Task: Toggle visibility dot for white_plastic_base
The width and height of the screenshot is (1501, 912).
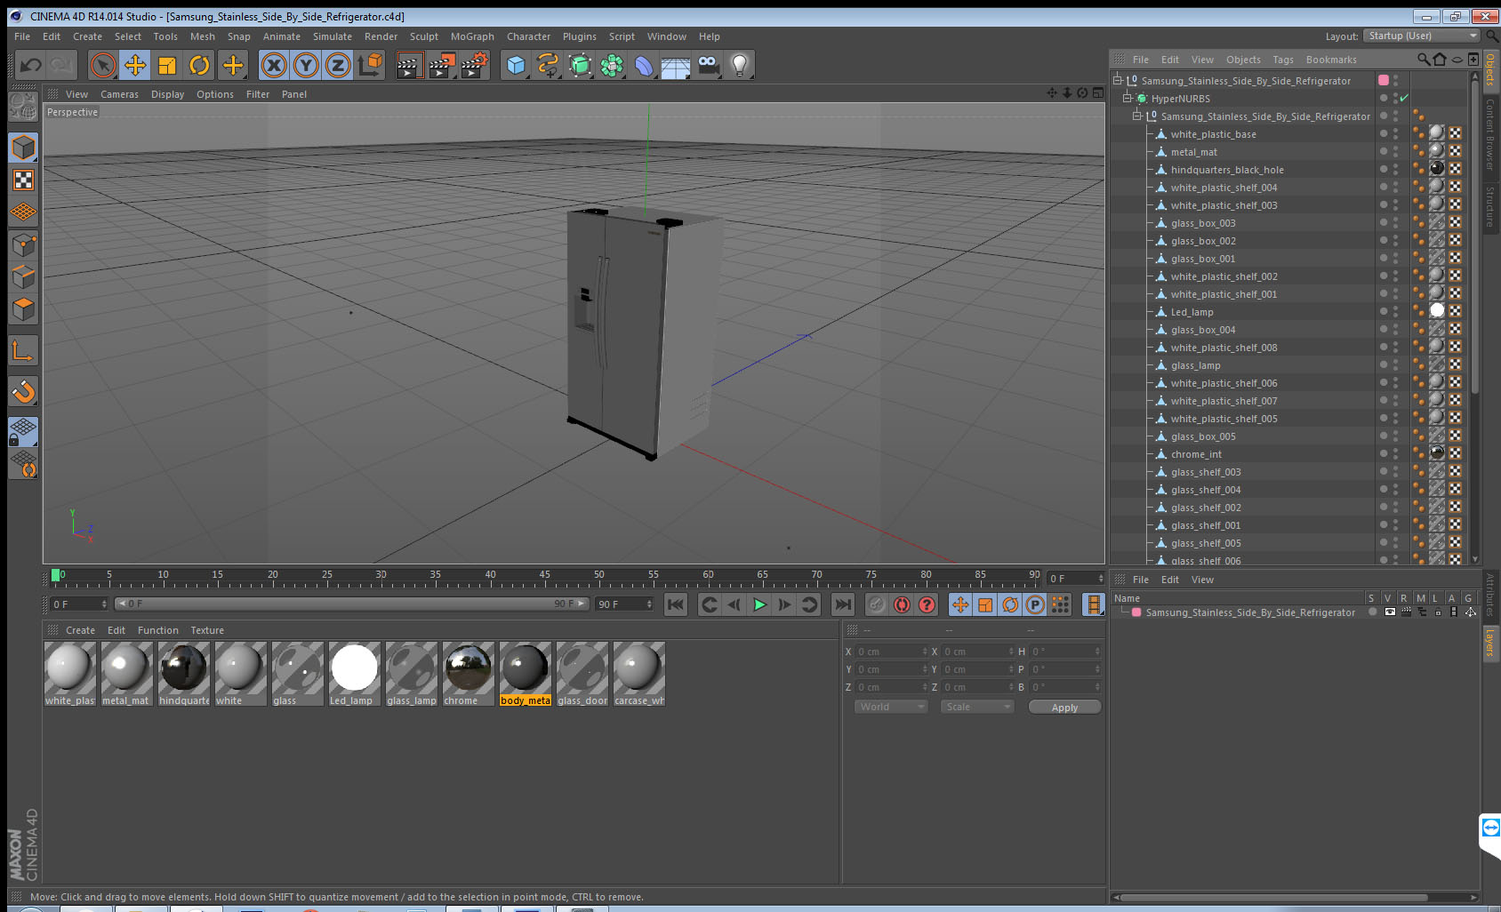Action: pyautogui.click(x=1384, y=133)
